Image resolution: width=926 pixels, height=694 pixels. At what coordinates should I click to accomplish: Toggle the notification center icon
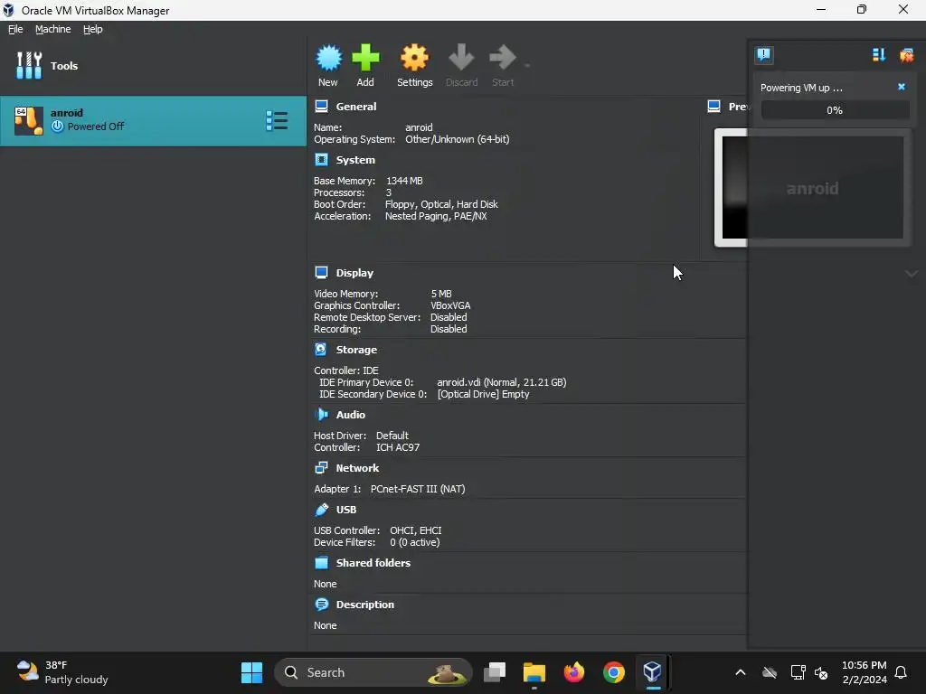point(764,55)
